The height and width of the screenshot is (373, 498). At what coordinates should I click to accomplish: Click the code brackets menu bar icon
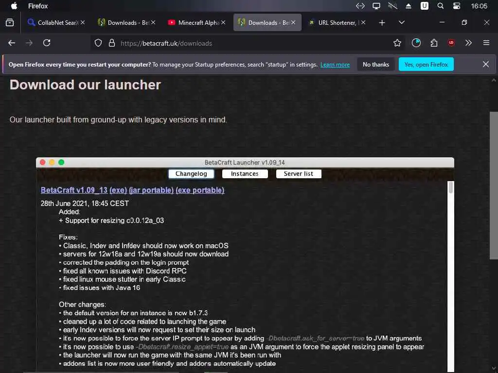360,6
